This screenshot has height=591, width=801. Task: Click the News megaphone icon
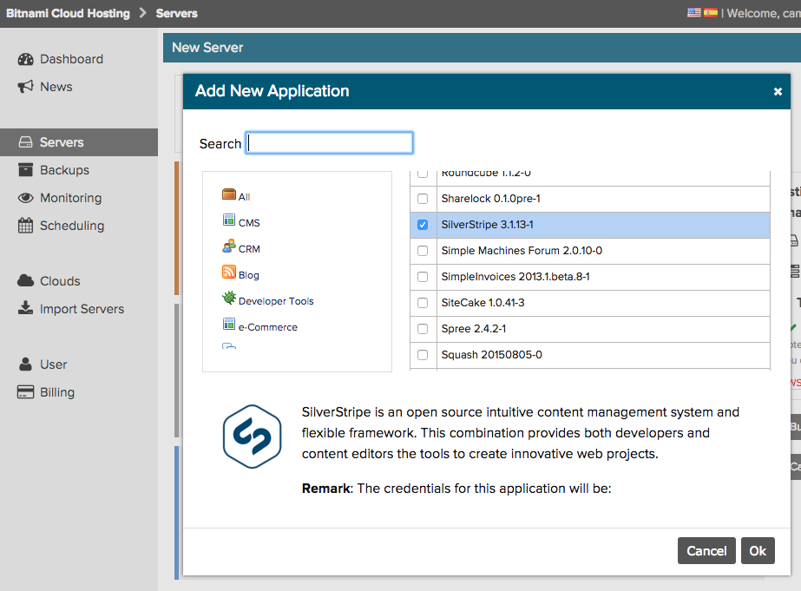point(25,87)
